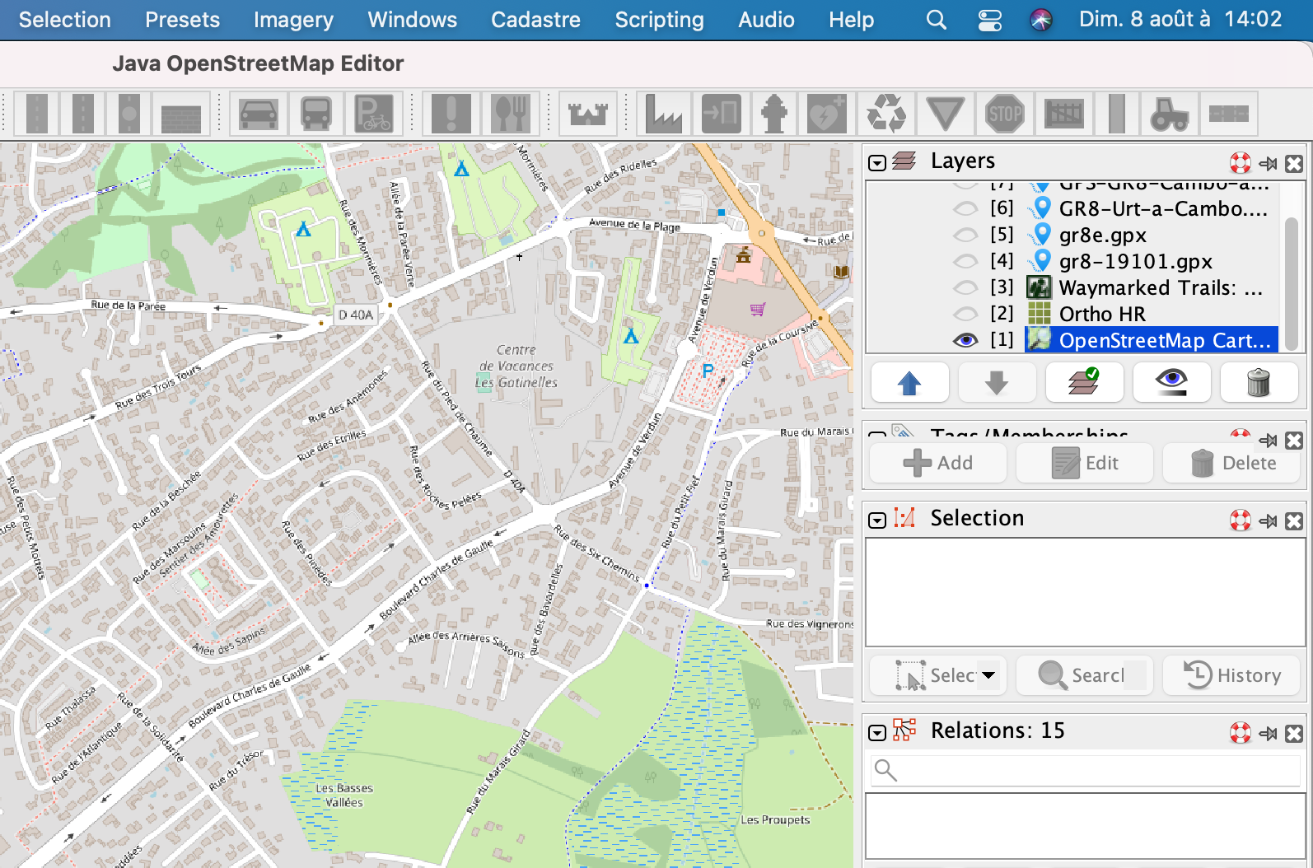
Task: Move the selected layer down
Action: click(997, 382)
